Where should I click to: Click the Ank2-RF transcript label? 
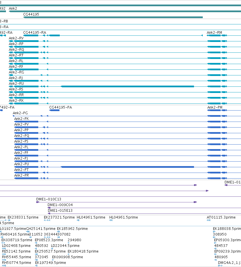click(x=16, y=66)
